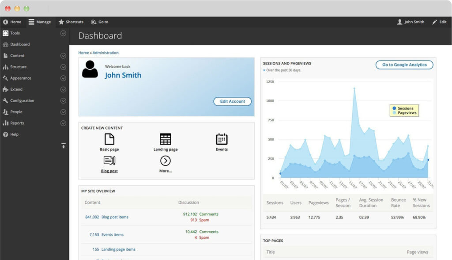Image resolution: width=452 pixels, height=260 pixels.
Task: Click the peak data point on Pageviews chart
Action: coord(354,88)
